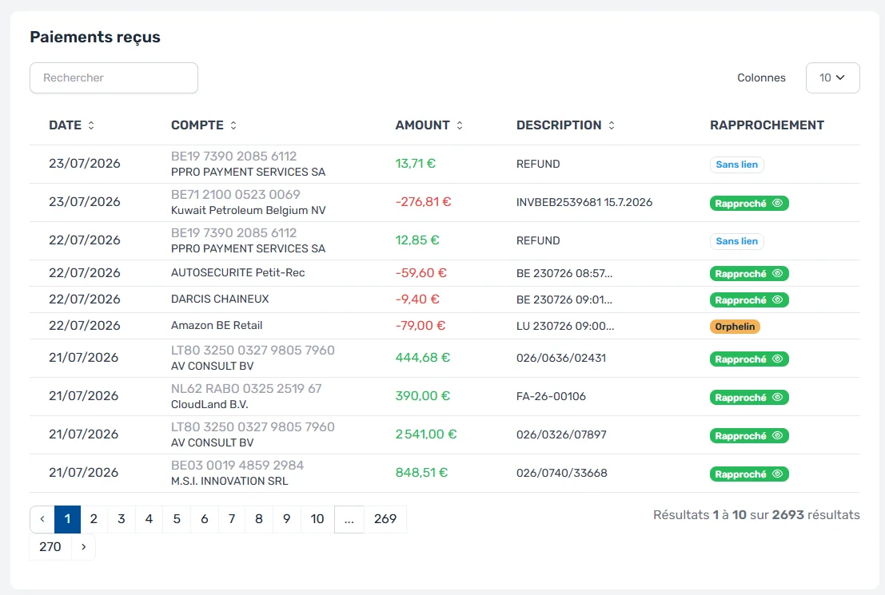The image size is (885, 595).
Task: Sort by AMOUNT column arrows
Action: [460, 125]
